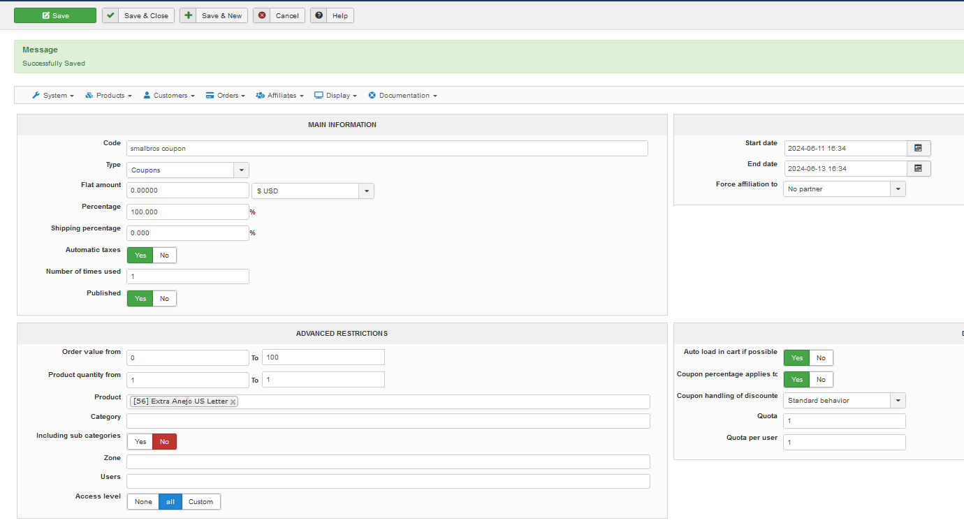Cancel editing the coupon
The image size is (964, 532).
279,15
